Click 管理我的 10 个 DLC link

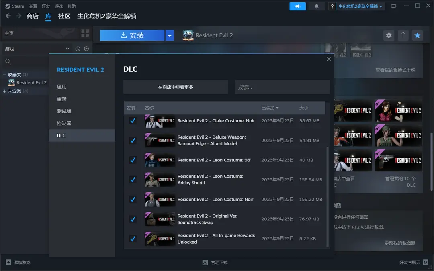[x=400, y=182]
